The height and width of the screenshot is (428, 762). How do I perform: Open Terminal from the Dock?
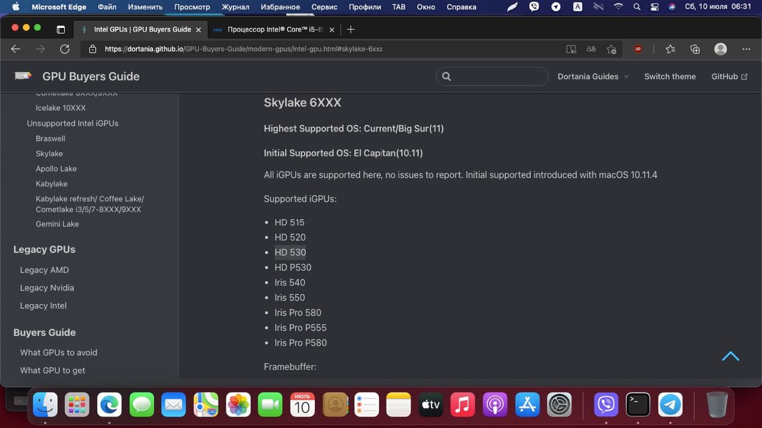[x=638, y=405]
